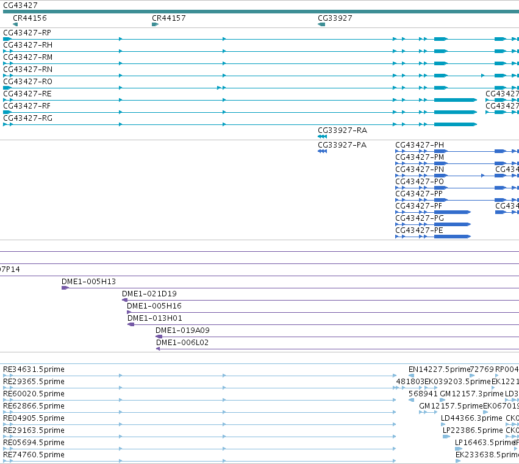519x464 pixels.
Task: Click the DME1-021D19 clone end marker
Action: (x=125, y=300)
